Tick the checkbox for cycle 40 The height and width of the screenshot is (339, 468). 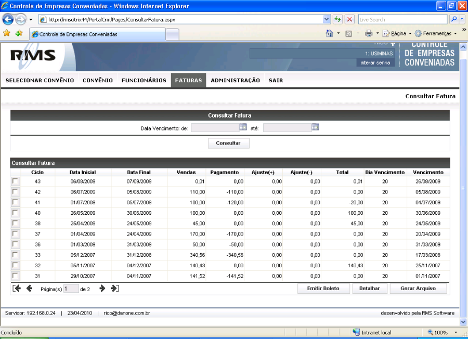tap(16, 213)
